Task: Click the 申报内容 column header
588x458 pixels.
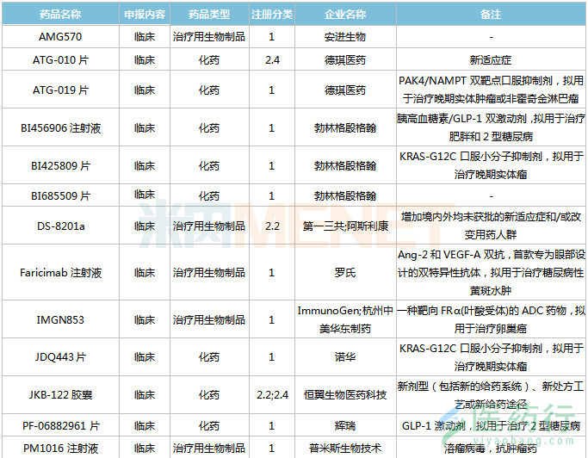Action: 145,15
